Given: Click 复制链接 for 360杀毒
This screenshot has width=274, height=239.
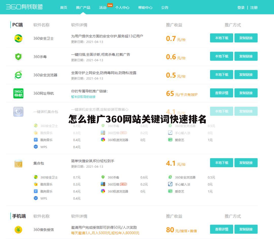Looking at the screenshot, I should click(246, 56).
